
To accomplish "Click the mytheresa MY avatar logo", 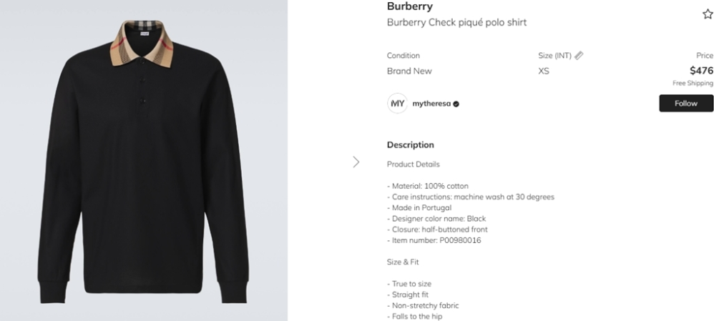I will pos(397,103).
